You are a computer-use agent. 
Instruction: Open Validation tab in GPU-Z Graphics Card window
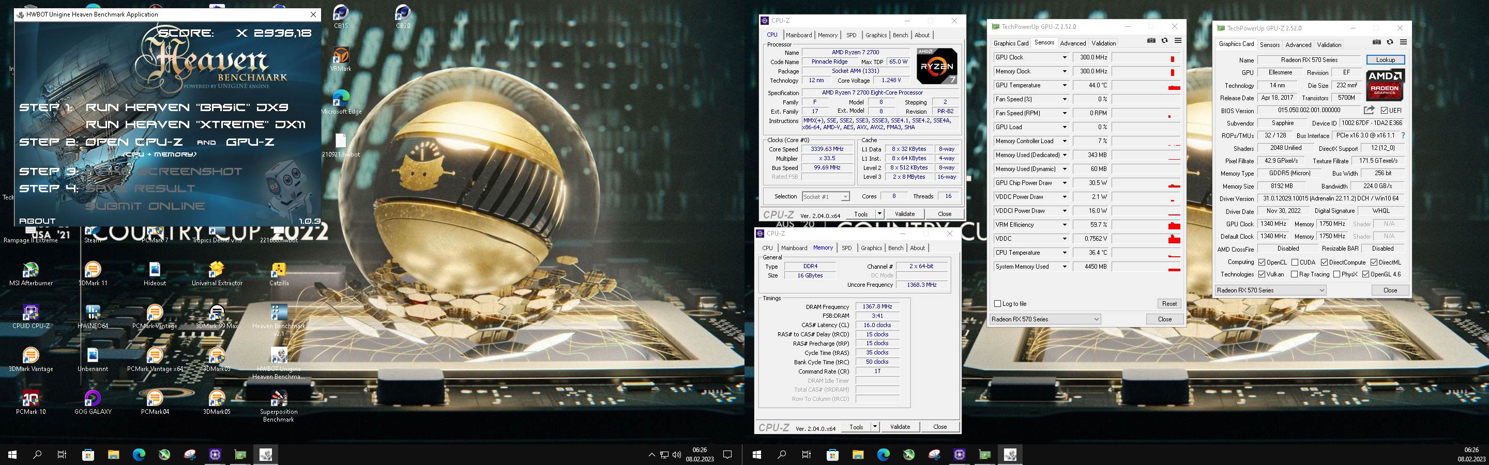[x=1329, y=44]
